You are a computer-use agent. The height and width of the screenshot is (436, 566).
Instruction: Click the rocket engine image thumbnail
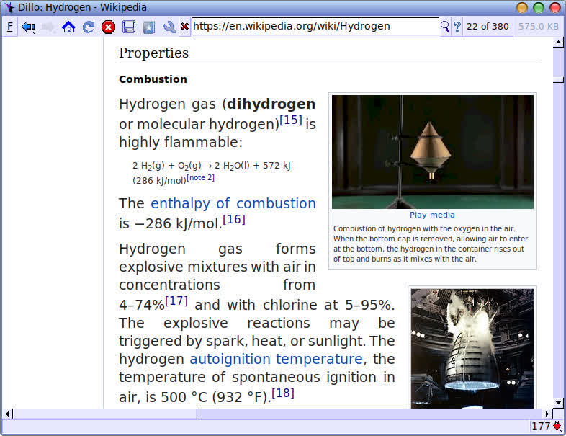(x=472, y=349)
